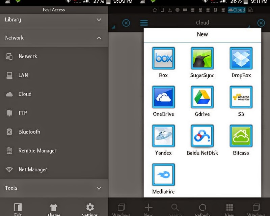Select the DropBox icon

(x=241, y=58)
